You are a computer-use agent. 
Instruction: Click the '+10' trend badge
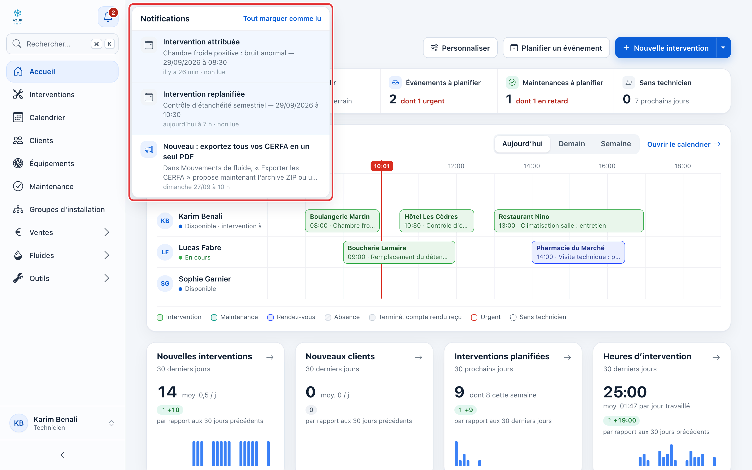[x=170, y=410]
